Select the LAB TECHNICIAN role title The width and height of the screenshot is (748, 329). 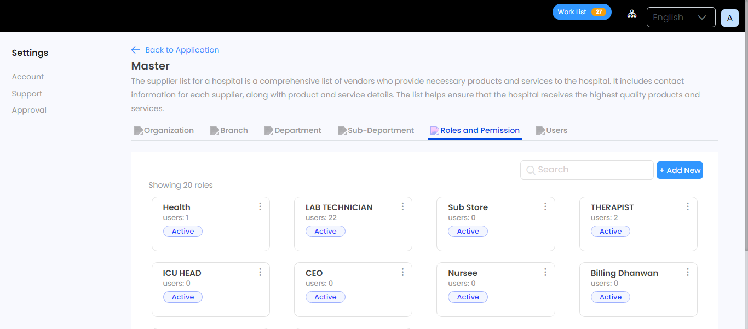[339, 207]
